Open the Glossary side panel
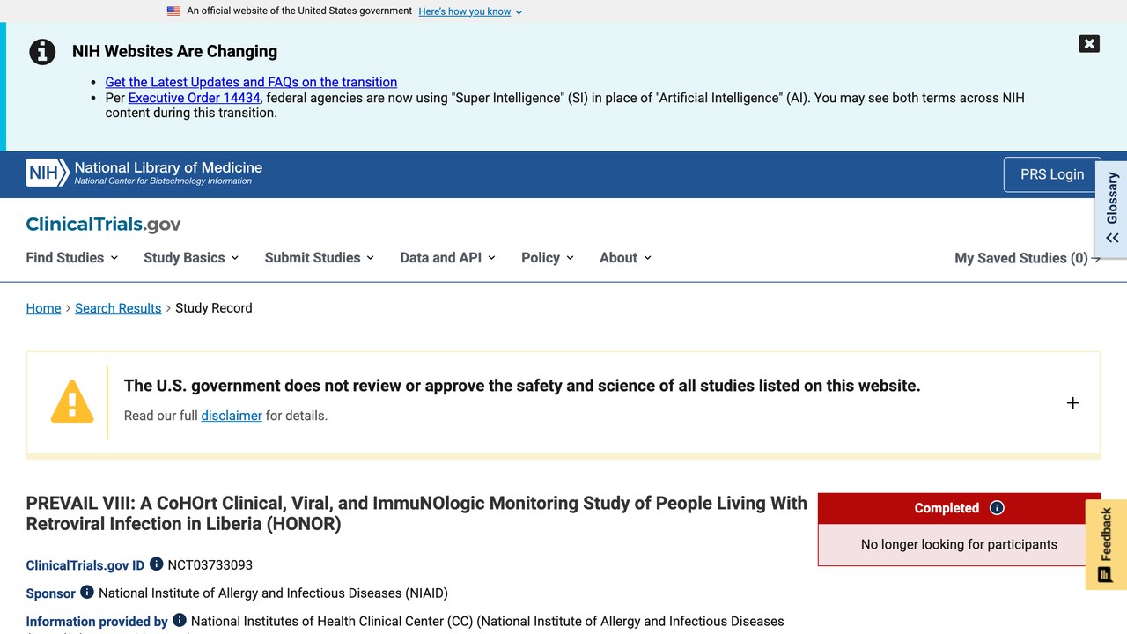The height and width of the screenshot is (634, 1127). (1111, 209)
